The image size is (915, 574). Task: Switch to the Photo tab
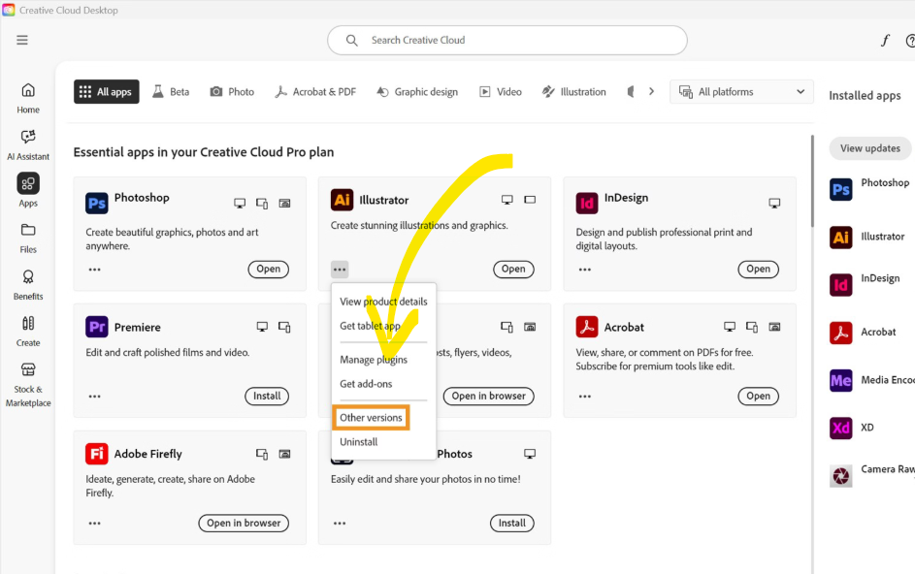pos(232,91)
